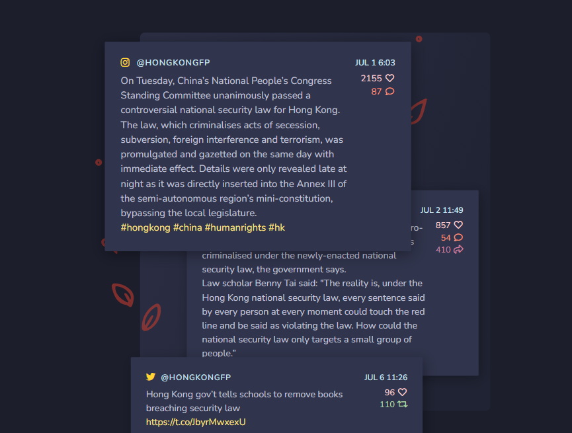Screen dimensions: 572x433
Task: Click the Twitter bird icon
Action: (x=151, y=377)
